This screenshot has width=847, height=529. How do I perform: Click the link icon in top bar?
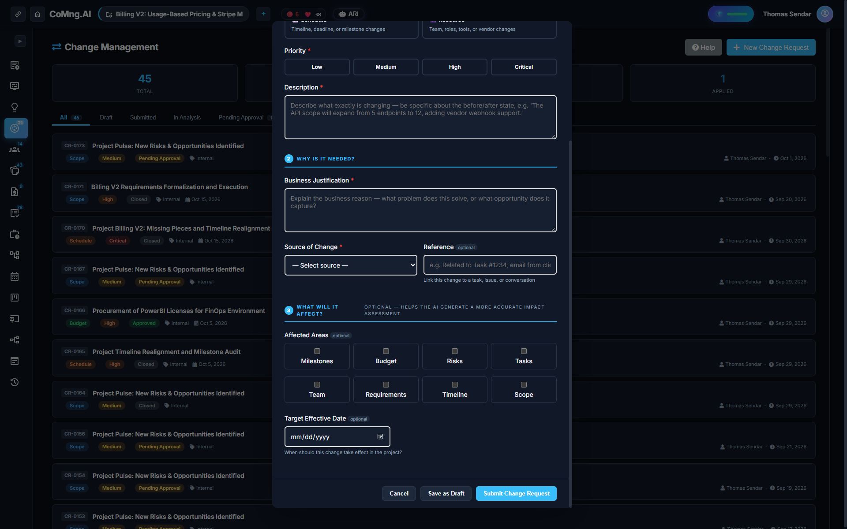point(18,14)
